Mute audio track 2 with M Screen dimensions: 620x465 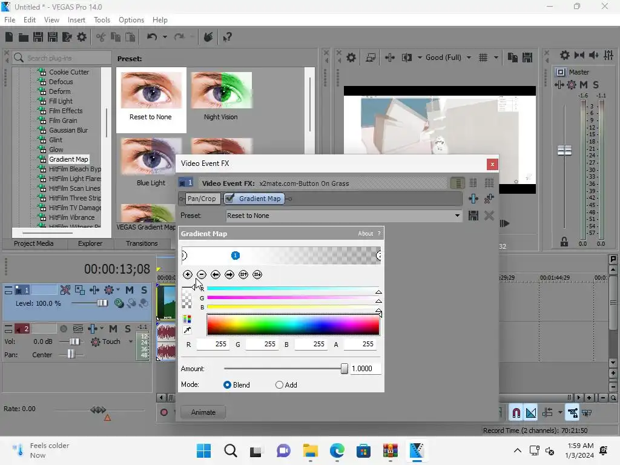click(x=113, y=329)
